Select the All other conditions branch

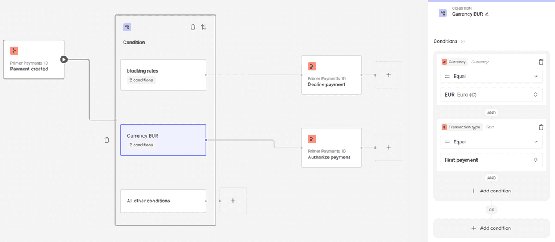pos(163,201)
